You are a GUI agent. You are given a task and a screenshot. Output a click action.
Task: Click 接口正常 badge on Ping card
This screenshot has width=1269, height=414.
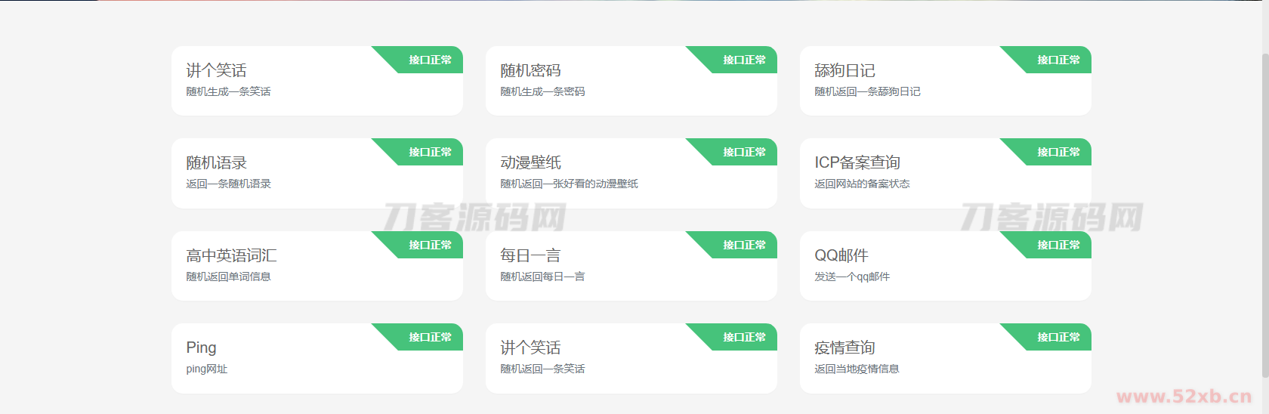429,337
